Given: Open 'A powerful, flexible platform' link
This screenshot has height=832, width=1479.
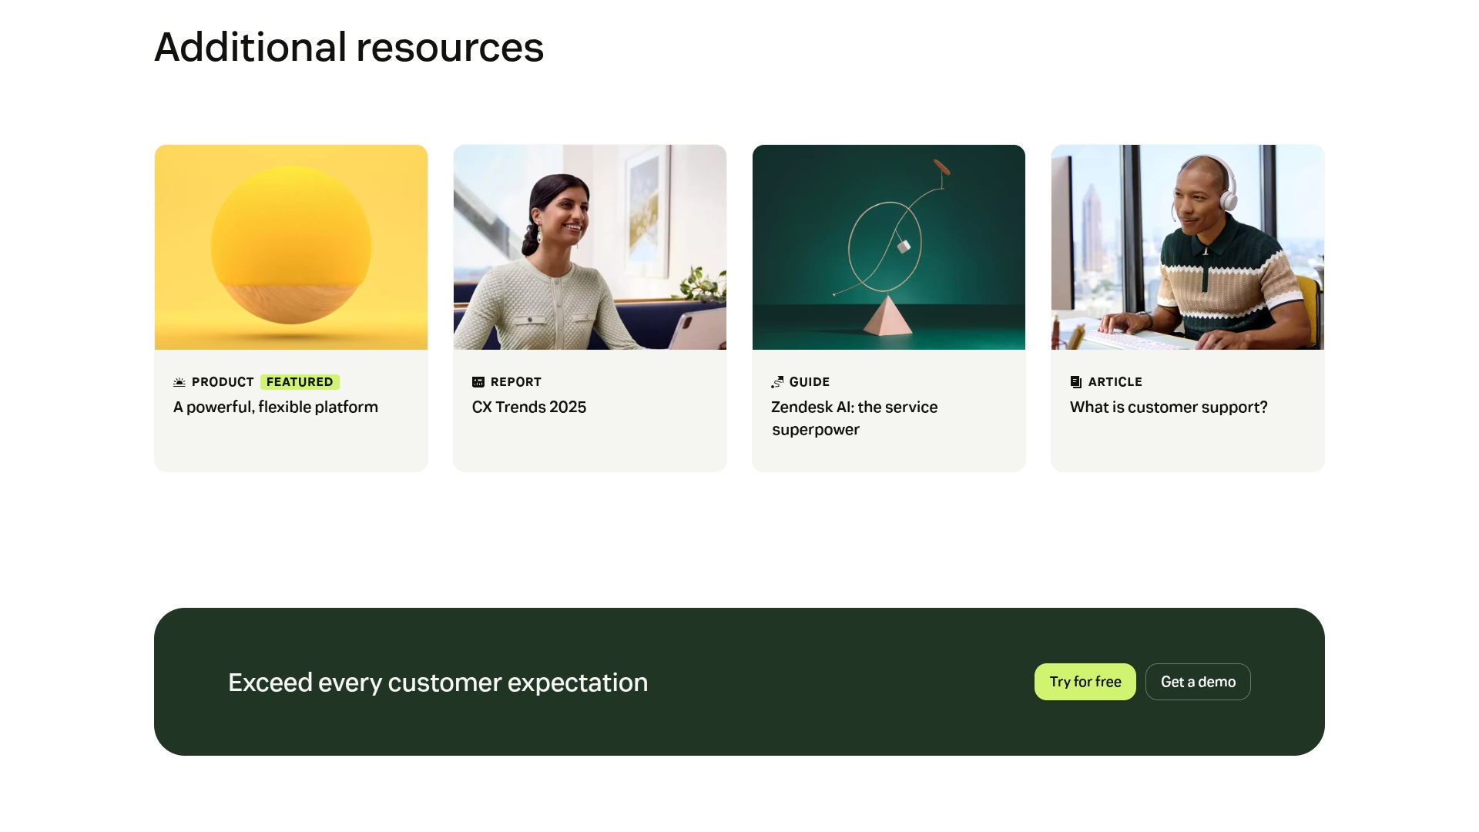Looking at the screenshot, I should (x=276, y=407).
